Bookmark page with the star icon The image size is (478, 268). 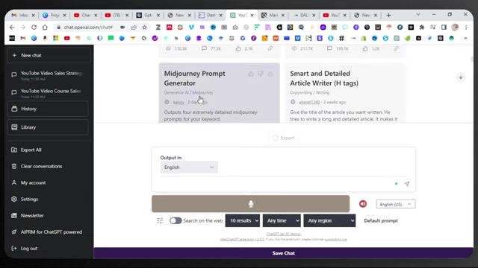coord(144,28)
